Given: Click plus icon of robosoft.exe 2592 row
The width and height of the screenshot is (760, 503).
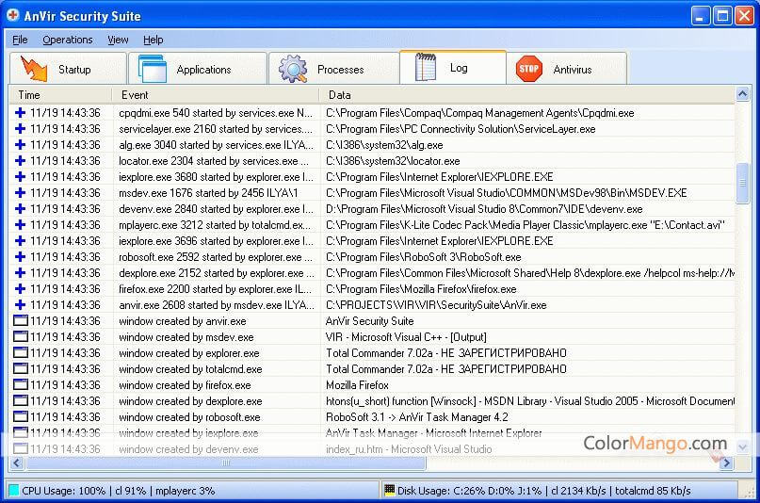Looking at the screenshot, I should coord(20,256).
